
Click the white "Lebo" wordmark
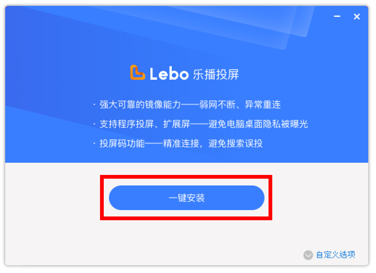168,74
